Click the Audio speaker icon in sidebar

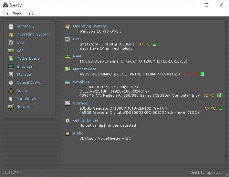[11, 91]
